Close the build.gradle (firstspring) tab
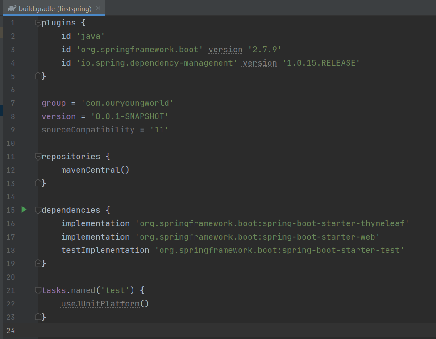Image resolution: width=436 pixels, height=339 pixels. coord(98,8)
